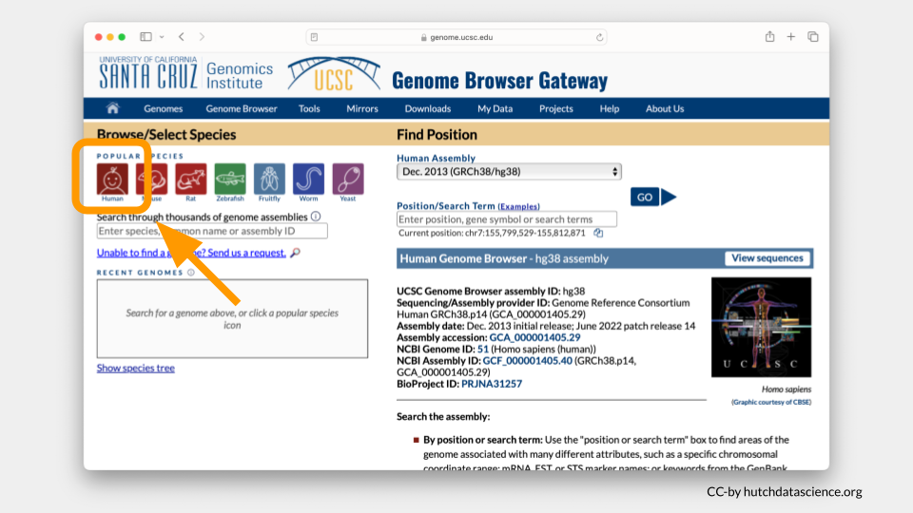The width and height of the screenshot is (913, 513).
Task: Click the 'Unable to find a genome' request link
Action: pos(191,253)
